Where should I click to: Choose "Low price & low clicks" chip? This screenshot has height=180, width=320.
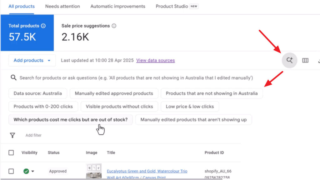(190, 106)
